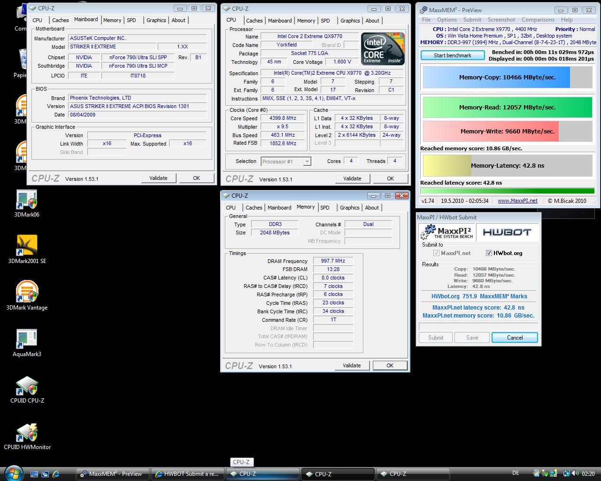Click OK in the Memory CPU-Z window
The height and width of the screenshot is (481, 601).
(x=390, y=365)
